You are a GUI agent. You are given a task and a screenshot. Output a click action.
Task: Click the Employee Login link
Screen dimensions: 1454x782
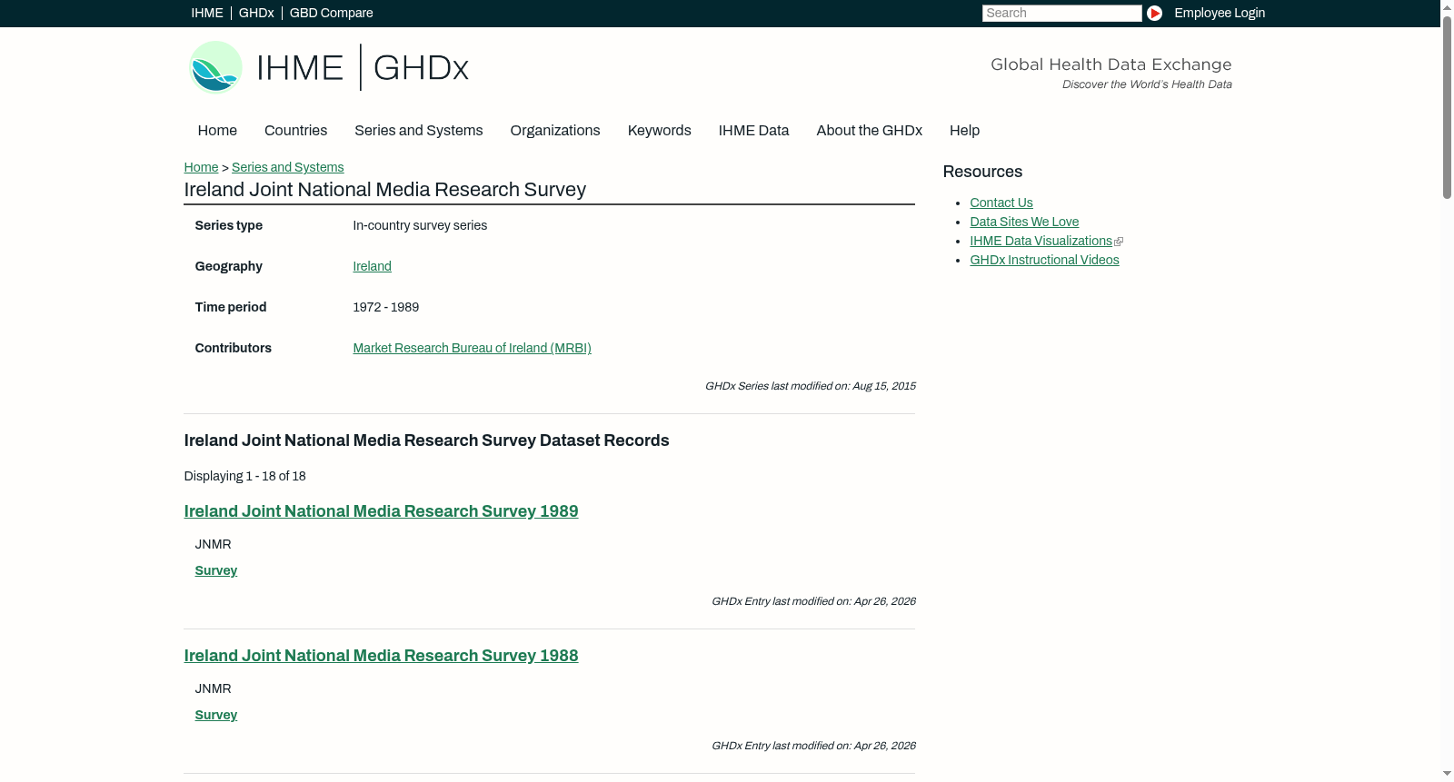[1220, 13]
